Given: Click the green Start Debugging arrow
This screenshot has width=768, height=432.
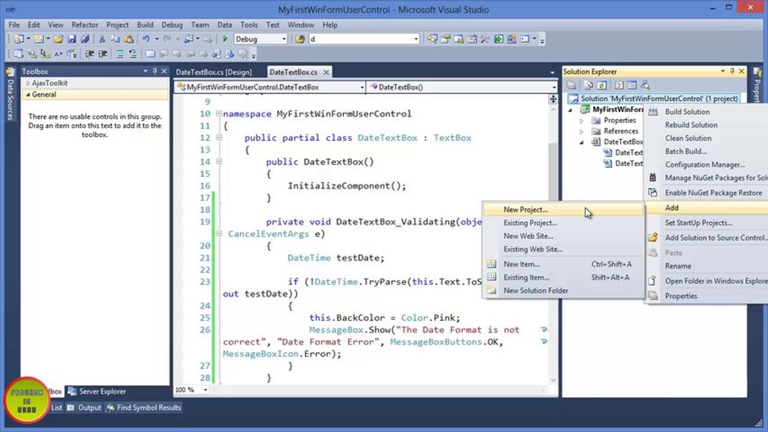Looking at the screenshot, I should point(225,39).
